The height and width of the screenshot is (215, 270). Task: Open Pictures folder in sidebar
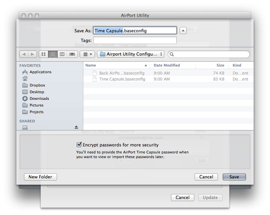pos(33,105)
